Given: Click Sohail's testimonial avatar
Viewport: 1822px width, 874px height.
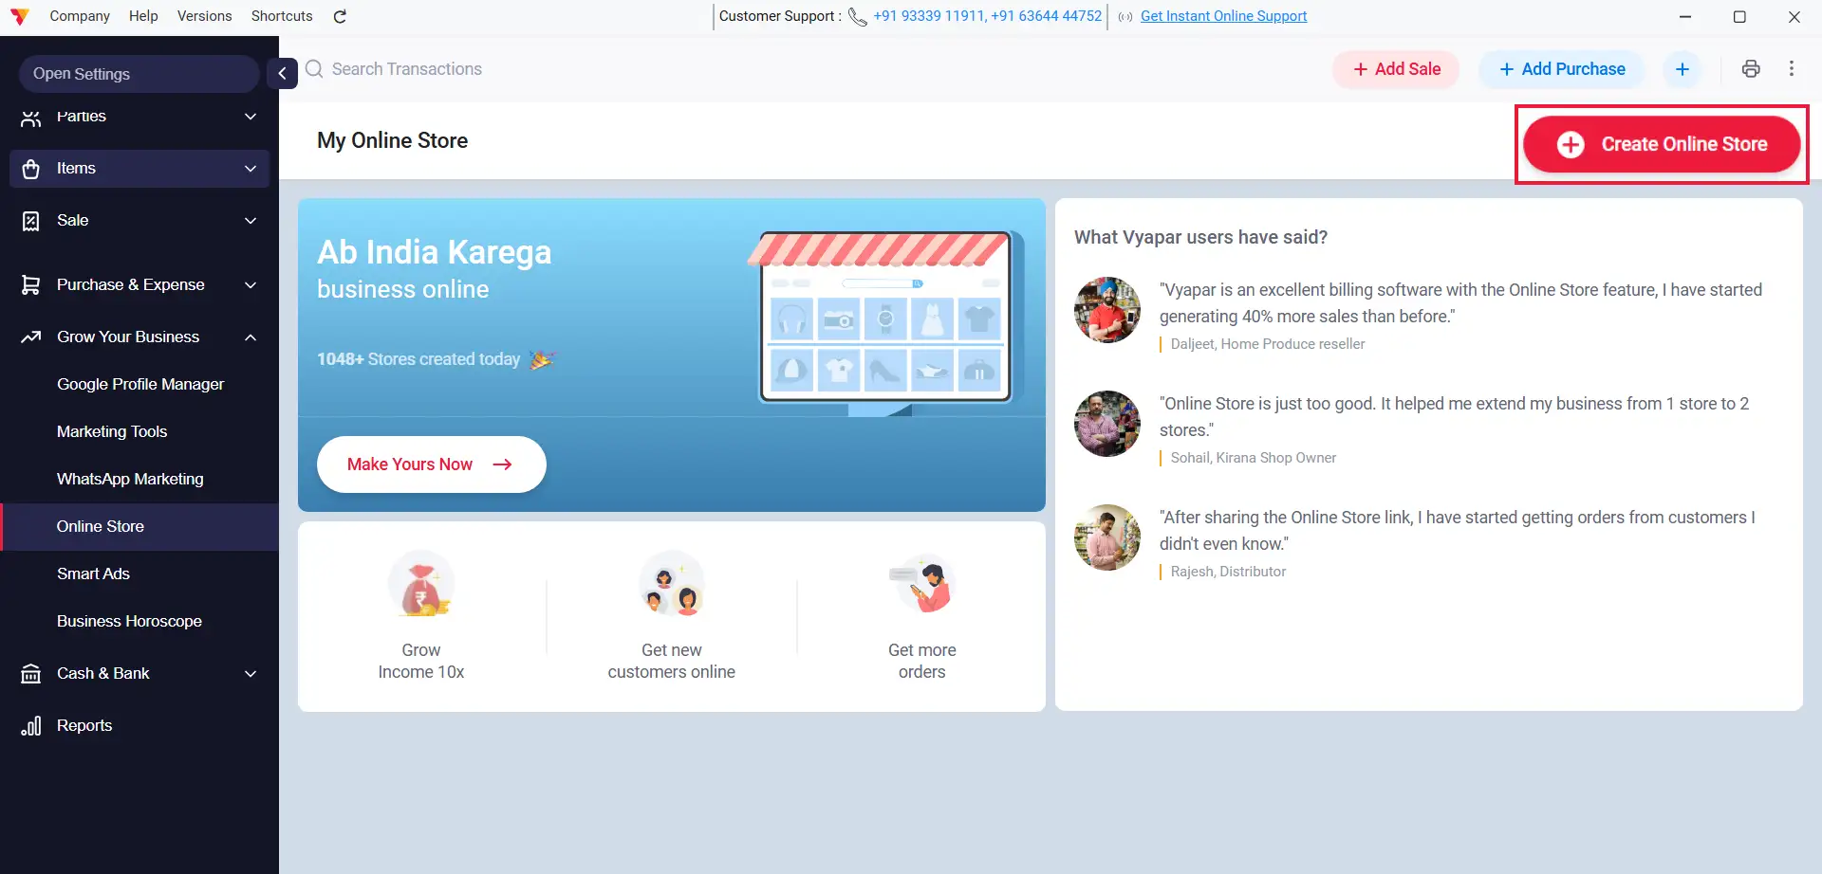Looking at the screenshot, I should 1107,424.
